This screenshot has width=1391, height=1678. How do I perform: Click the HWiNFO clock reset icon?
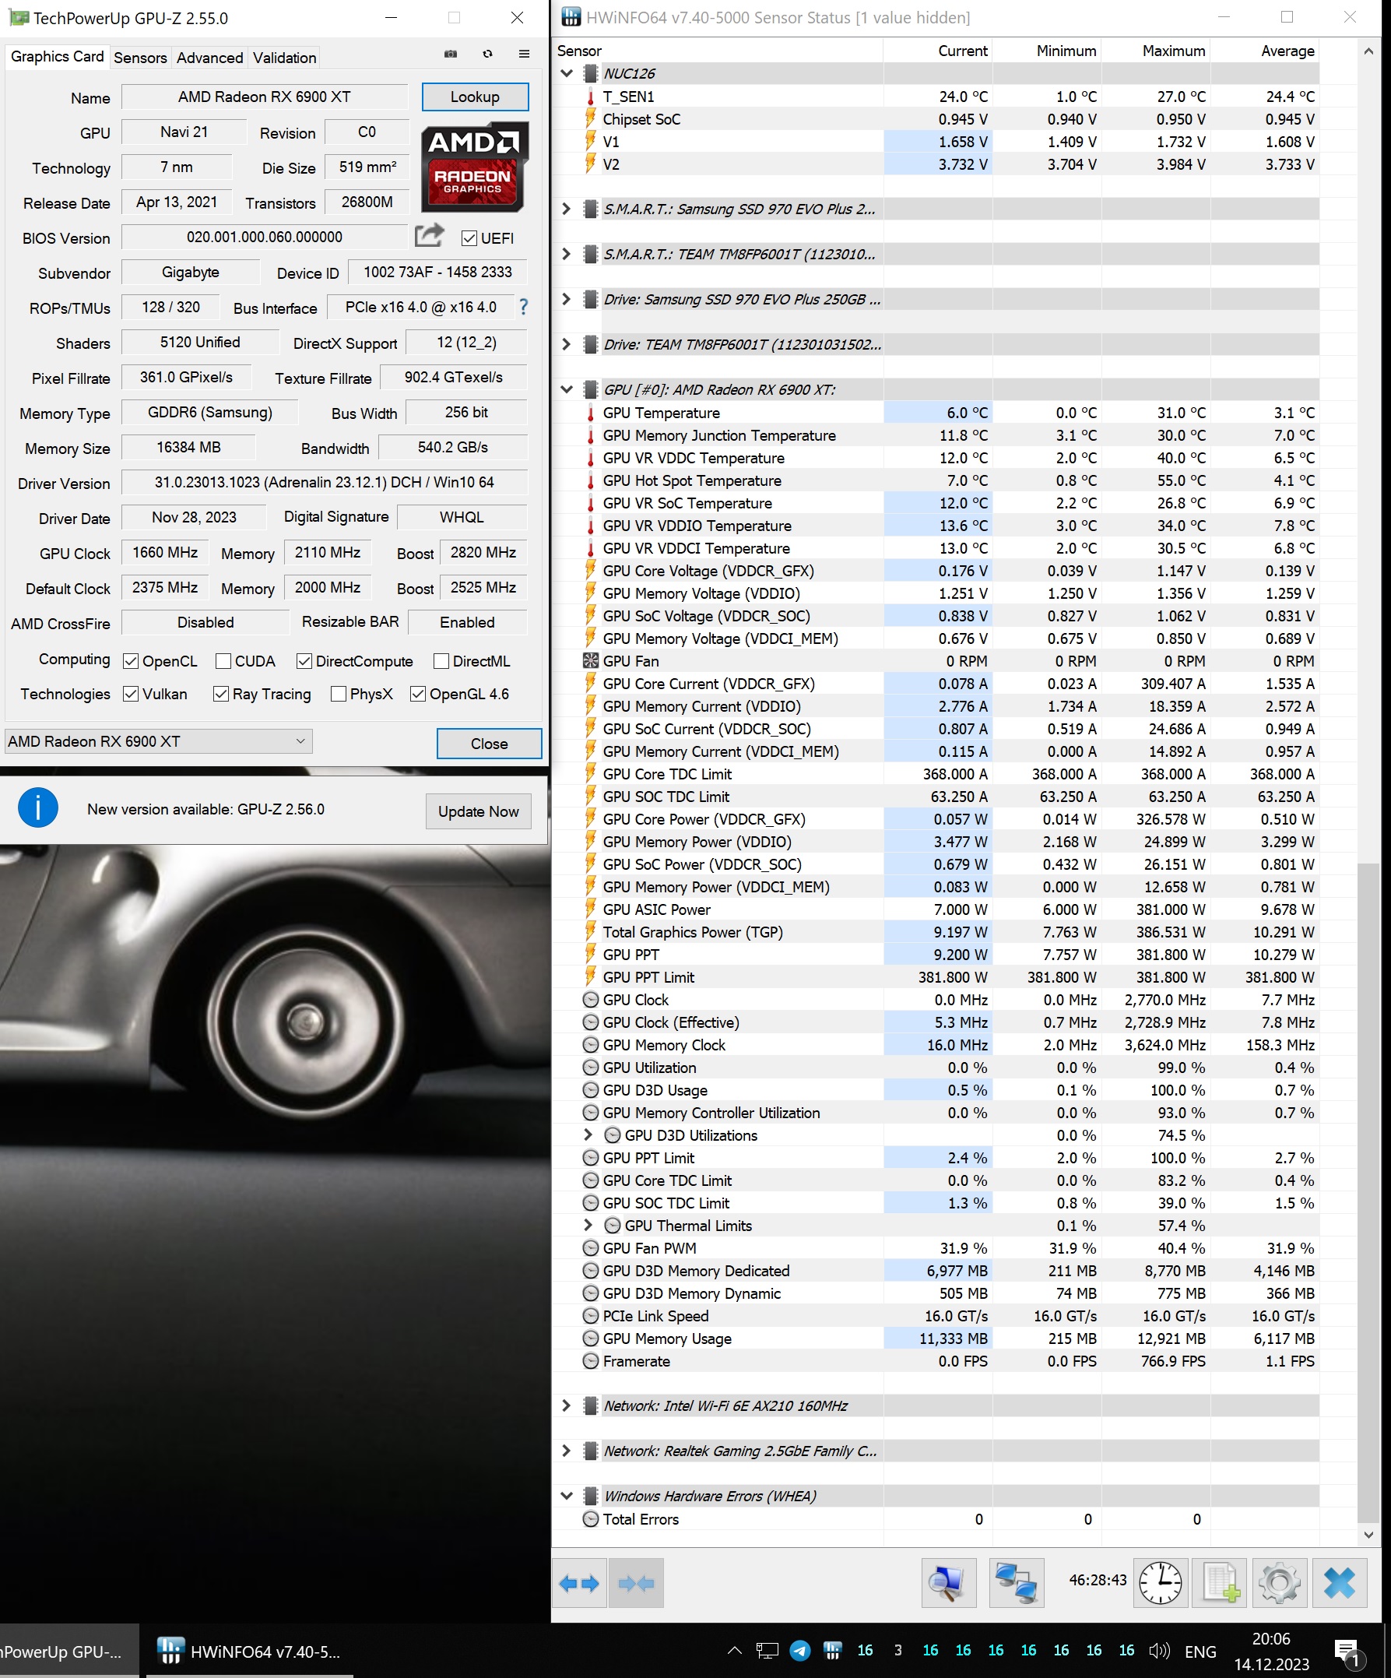tap(1160, 1583)
